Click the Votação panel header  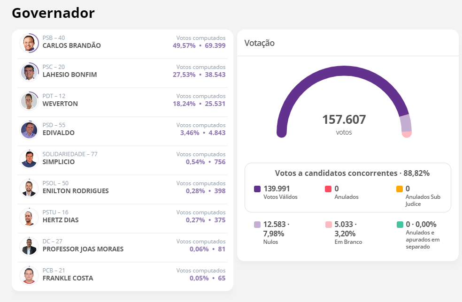coord(260,43)
